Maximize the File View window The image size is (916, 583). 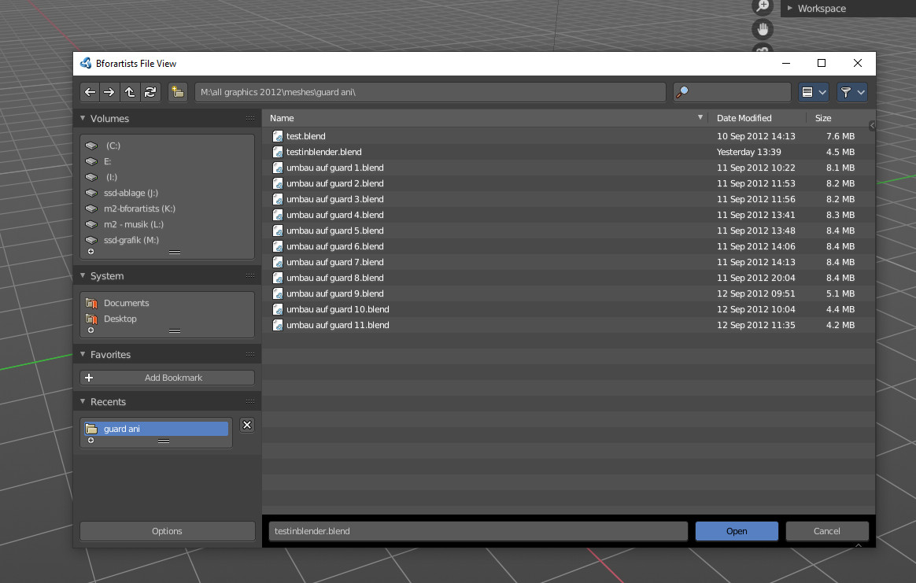pyautogui.click(x=822, y=63)
